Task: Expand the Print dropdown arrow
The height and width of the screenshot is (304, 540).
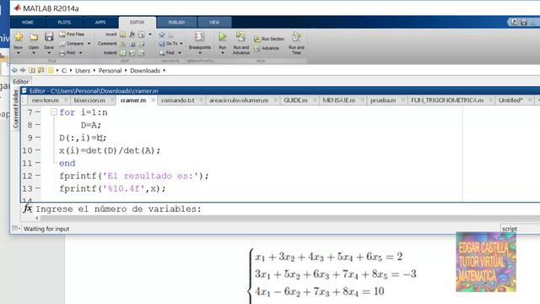Action: point(81,53)
